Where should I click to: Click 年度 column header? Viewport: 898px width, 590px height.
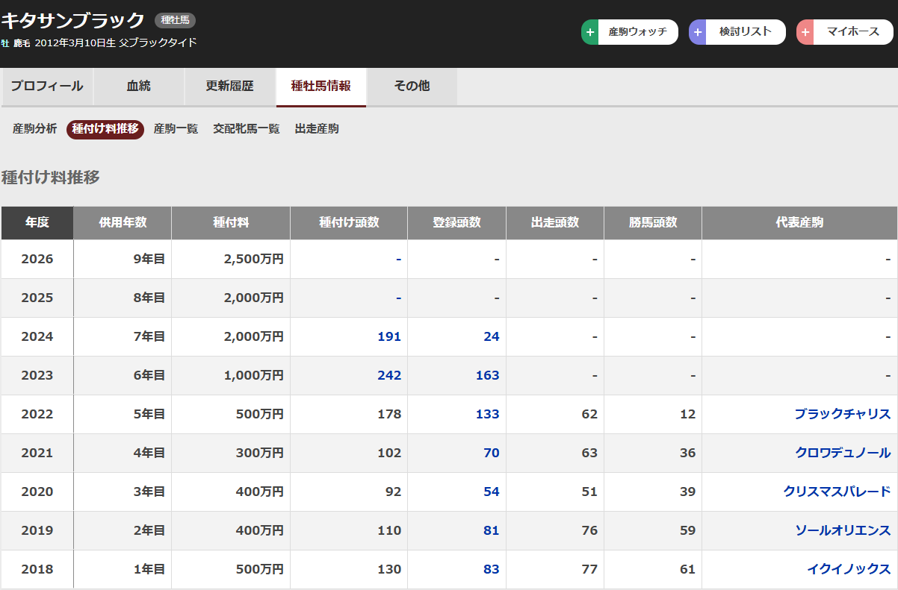(x=37, y=223)
